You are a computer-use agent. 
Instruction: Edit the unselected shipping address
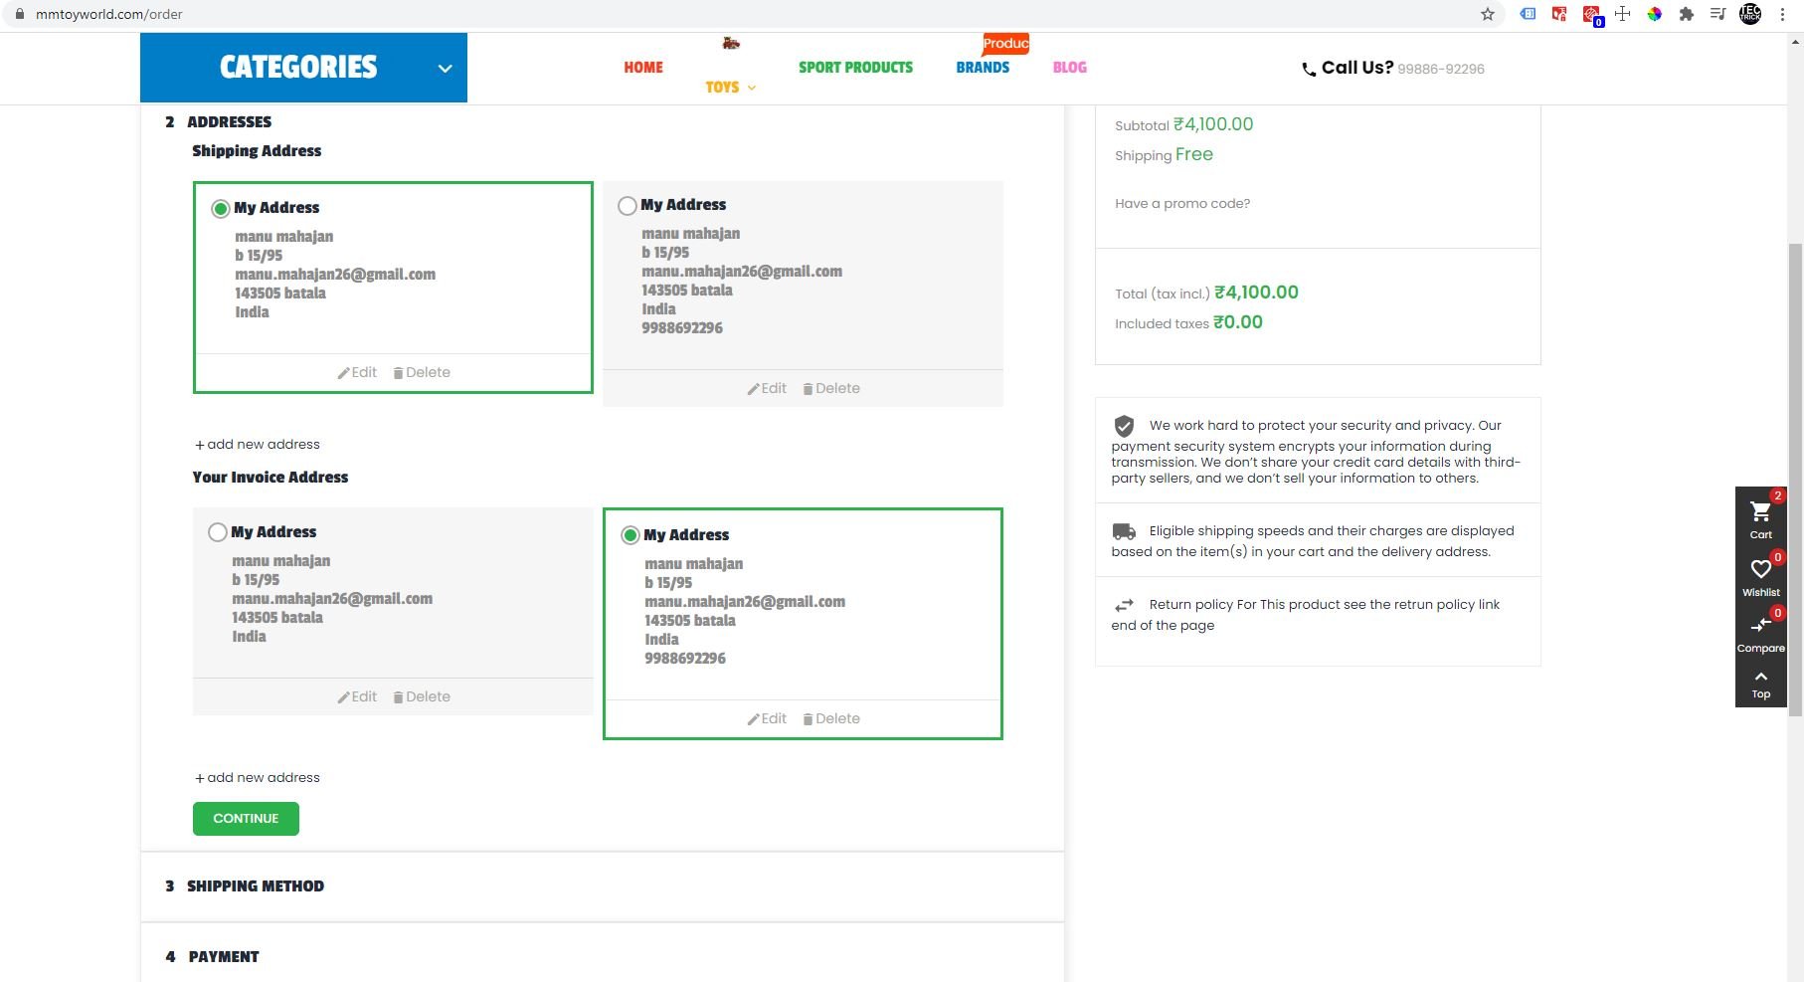(767, 389)
